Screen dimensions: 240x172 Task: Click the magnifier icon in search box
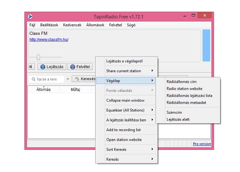point(33,79)
